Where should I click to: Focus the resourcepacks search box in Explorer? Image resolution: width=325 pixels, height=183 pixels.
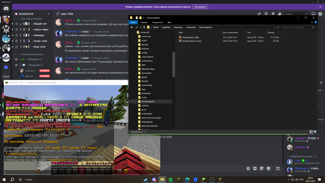(x=298, y=27)
